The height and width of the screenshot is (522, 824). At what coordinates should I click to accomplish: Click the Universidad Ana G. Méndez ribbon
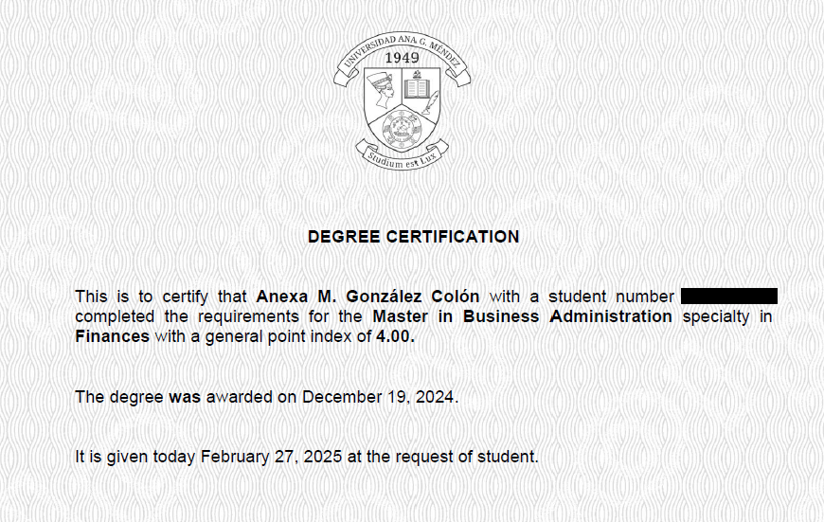click(x=402, y=43)
